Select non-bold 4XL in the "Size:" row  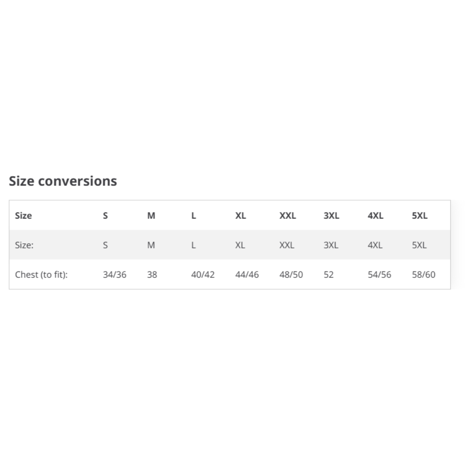pyautogui.click(x=375, y=245)
